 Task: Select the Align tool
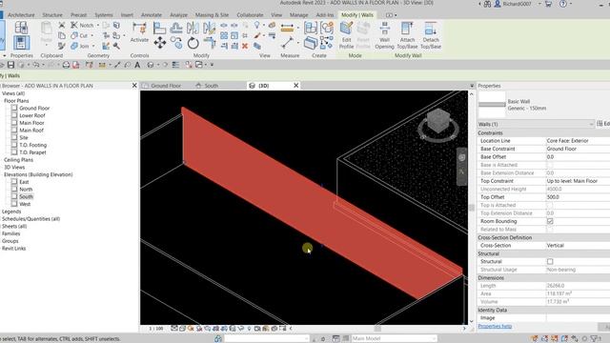159,28
